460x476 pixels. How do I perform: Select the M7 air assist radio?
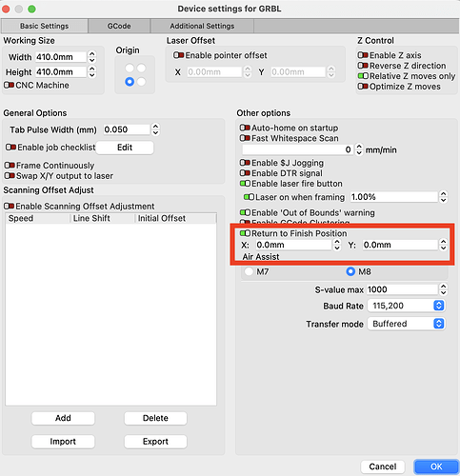coord(249,271)
